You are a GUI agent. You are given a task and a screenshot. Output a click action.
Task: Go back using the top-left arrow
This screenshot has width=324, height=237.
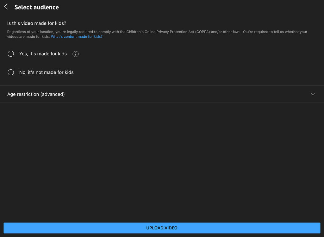pos(6,7)
